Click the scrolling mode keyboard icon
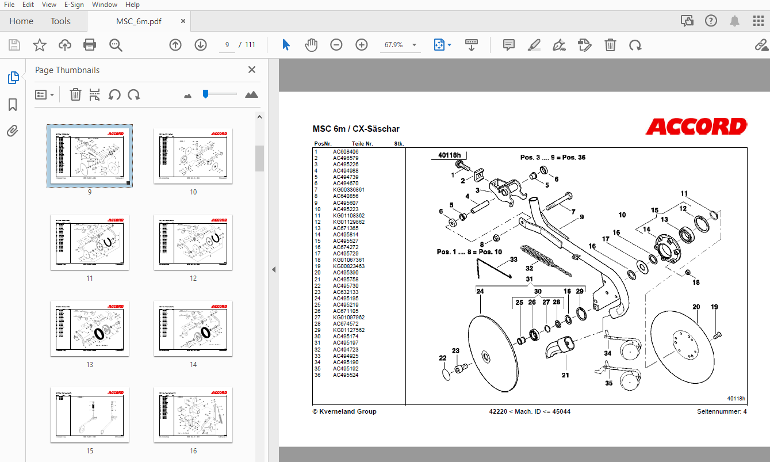The image size is (770, 462). [472, 45]
